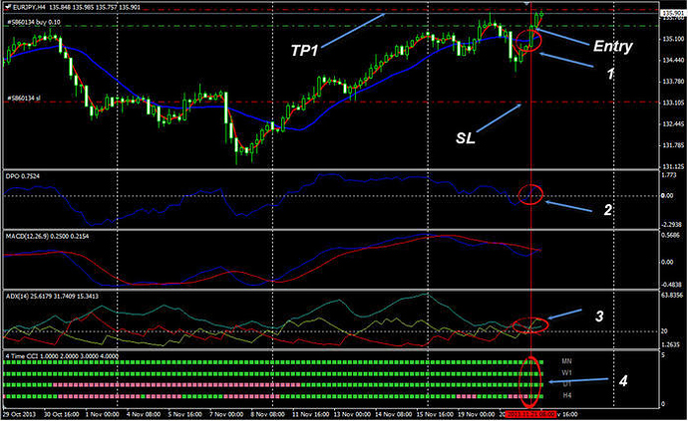Click the MACD(12,26,9) indicator label
The image size is (688, 421).
pyautogui.click(x=47, y=236)
